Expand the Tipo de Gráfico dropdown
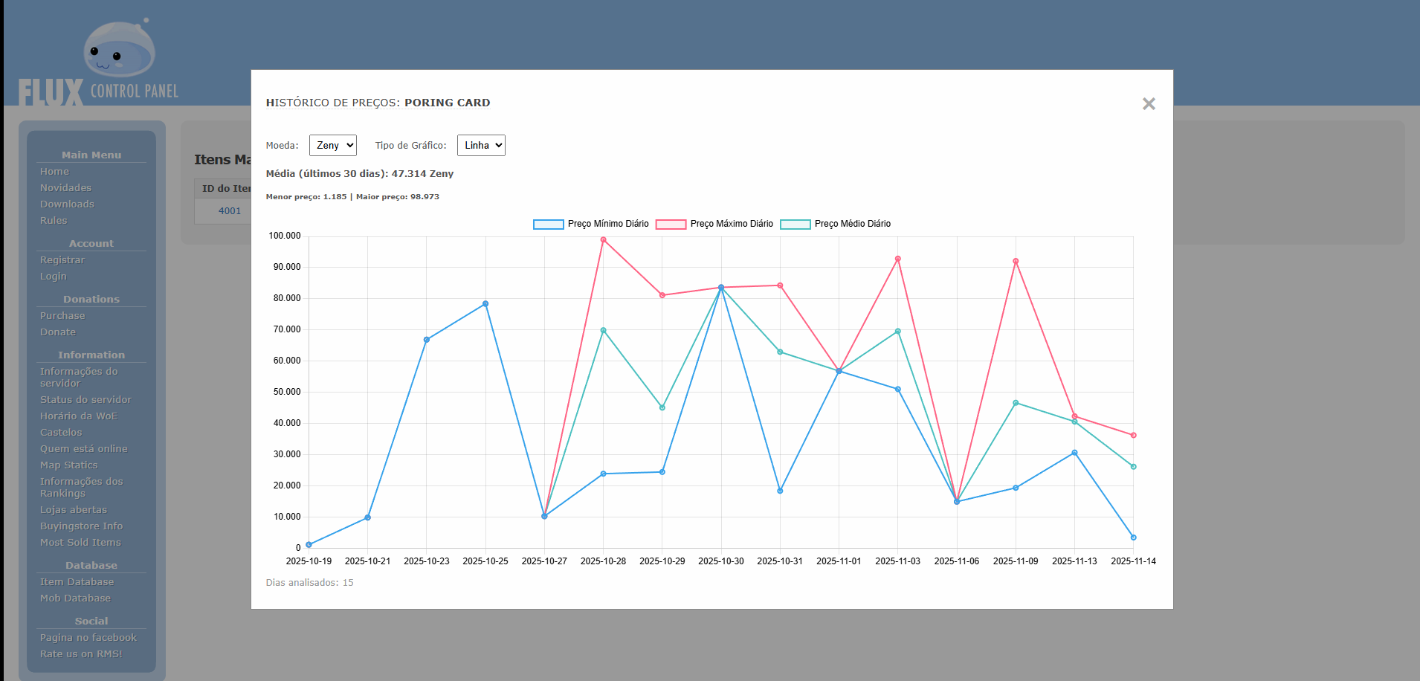1420x681 pixels. 480,146
